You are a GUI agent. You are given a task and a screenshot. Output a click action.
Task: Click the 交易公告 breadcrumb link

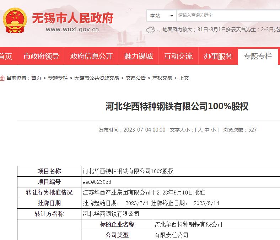coord(135,78)
